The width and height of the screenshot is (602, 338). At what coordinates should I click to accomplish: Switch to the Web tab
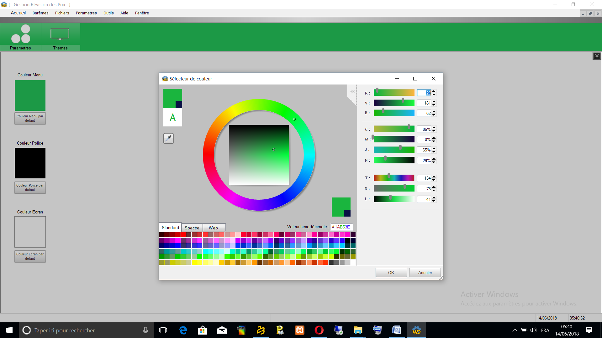pos(213,228)
